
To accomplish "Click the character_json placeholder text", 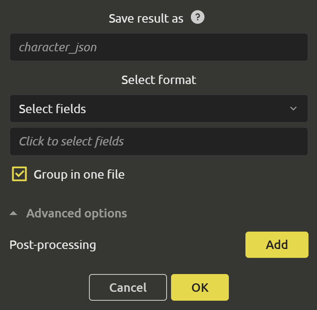I will pyautogui.click(x=58, y=48).
